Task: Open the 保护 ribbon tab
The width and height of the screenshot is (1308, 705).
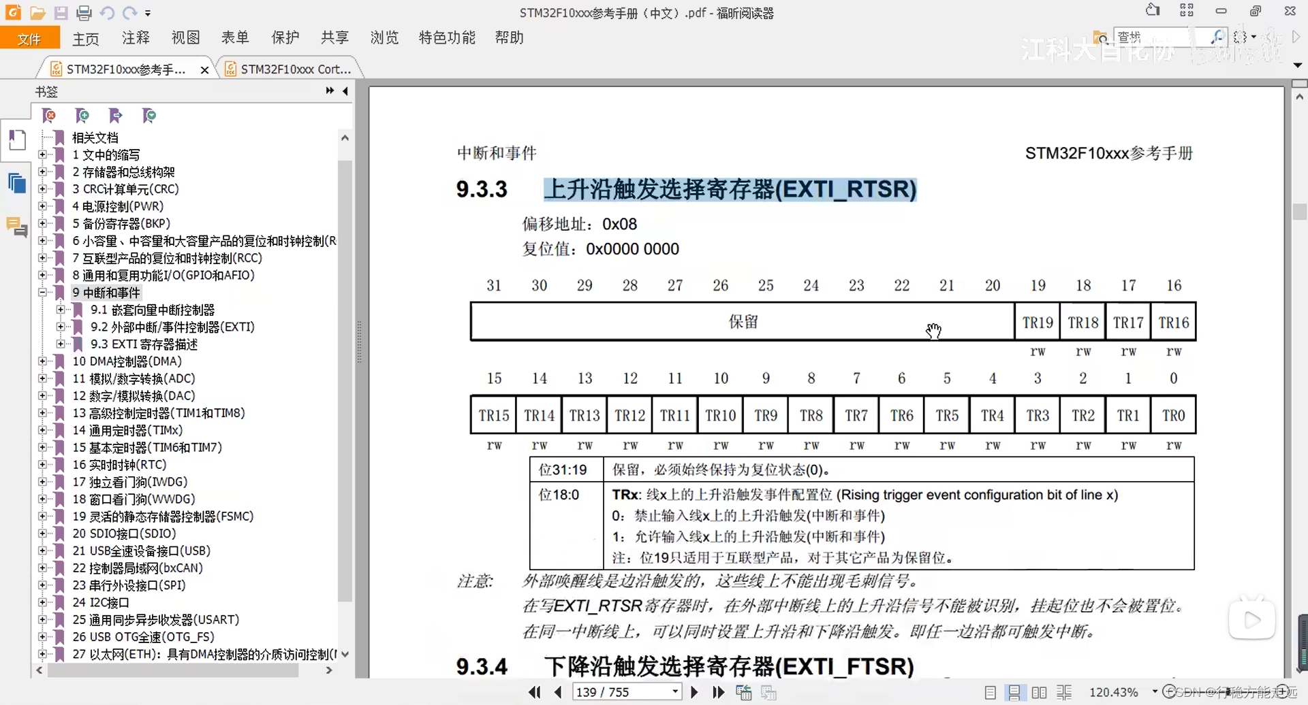Action: pos(285,37)
